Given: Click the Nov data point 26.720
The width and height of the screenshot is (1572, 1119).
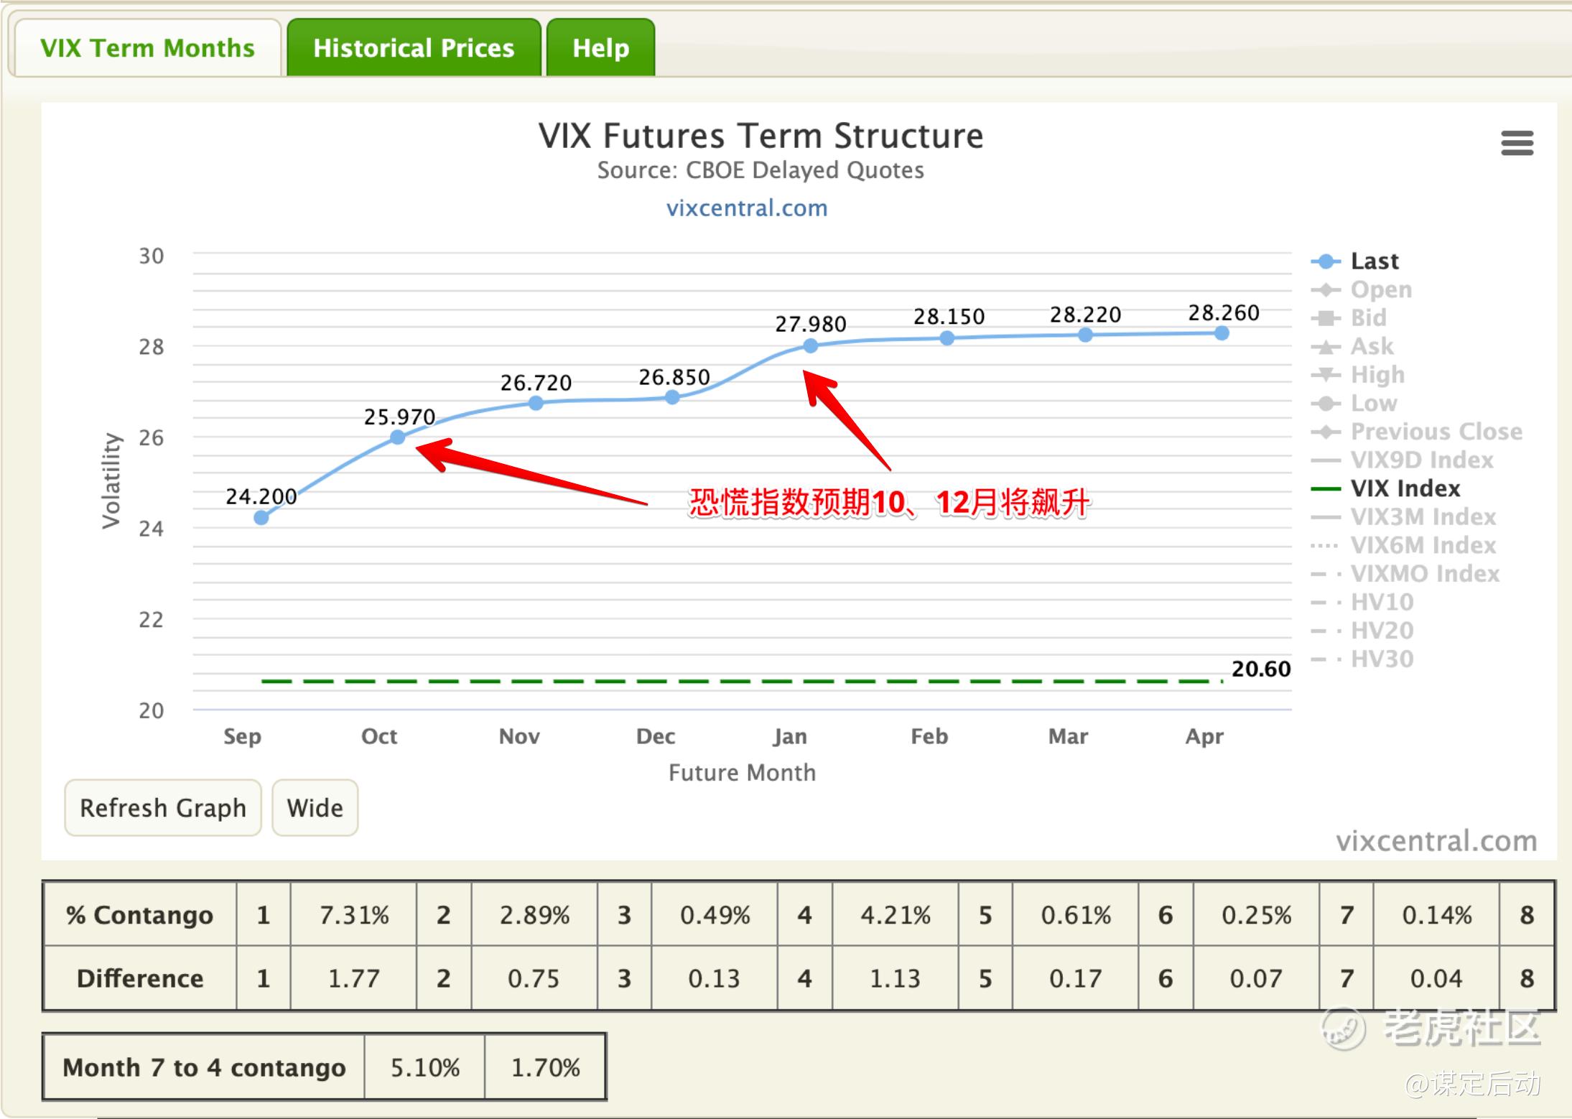Looking at the screenshot, I should tap(536, 404).
